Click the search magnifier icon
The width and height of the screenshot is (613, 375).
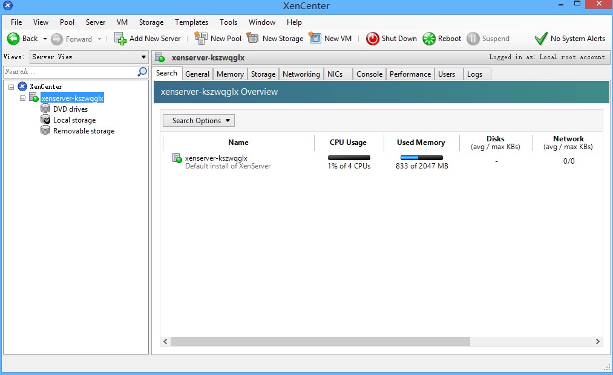pos(142,71)
